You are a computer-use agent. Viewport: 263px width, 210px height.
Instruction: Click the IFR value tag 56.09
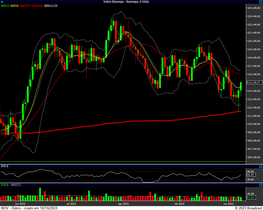[x=251, y=175]
